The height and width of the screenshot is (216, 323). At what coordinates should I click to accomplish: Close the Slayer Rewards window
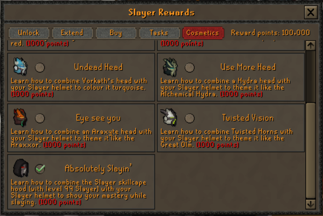(311, 12)
